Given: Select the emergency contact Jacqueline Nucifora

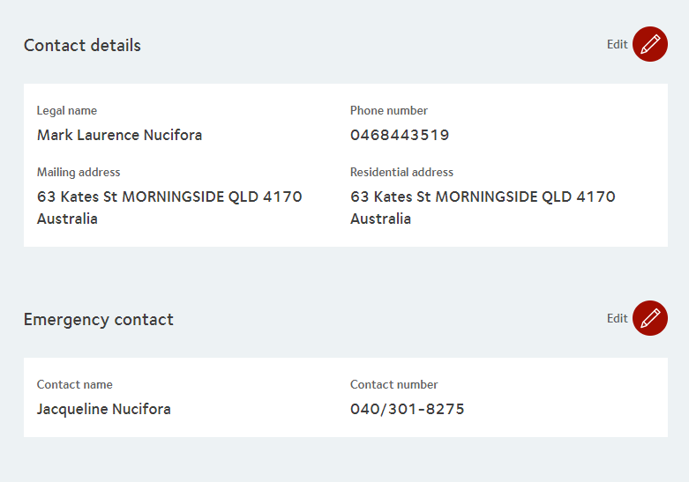Looking at the screenshot, I should point(104,410).
